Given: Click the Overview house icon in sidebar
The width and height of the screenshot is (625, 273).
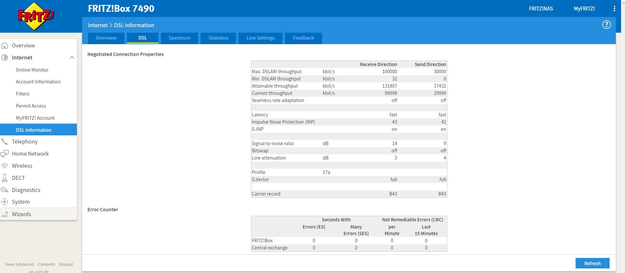Looking at the screenshot, I should coord(5,46).
